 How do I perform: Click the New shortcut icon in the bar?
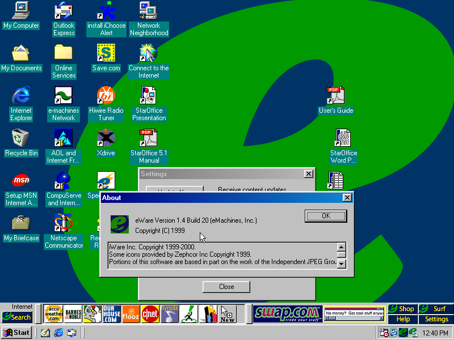(228, 313)
